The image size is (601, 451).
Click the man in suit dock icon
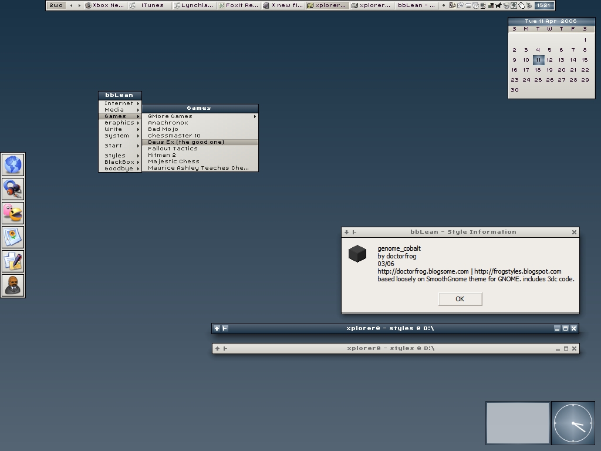13,286
